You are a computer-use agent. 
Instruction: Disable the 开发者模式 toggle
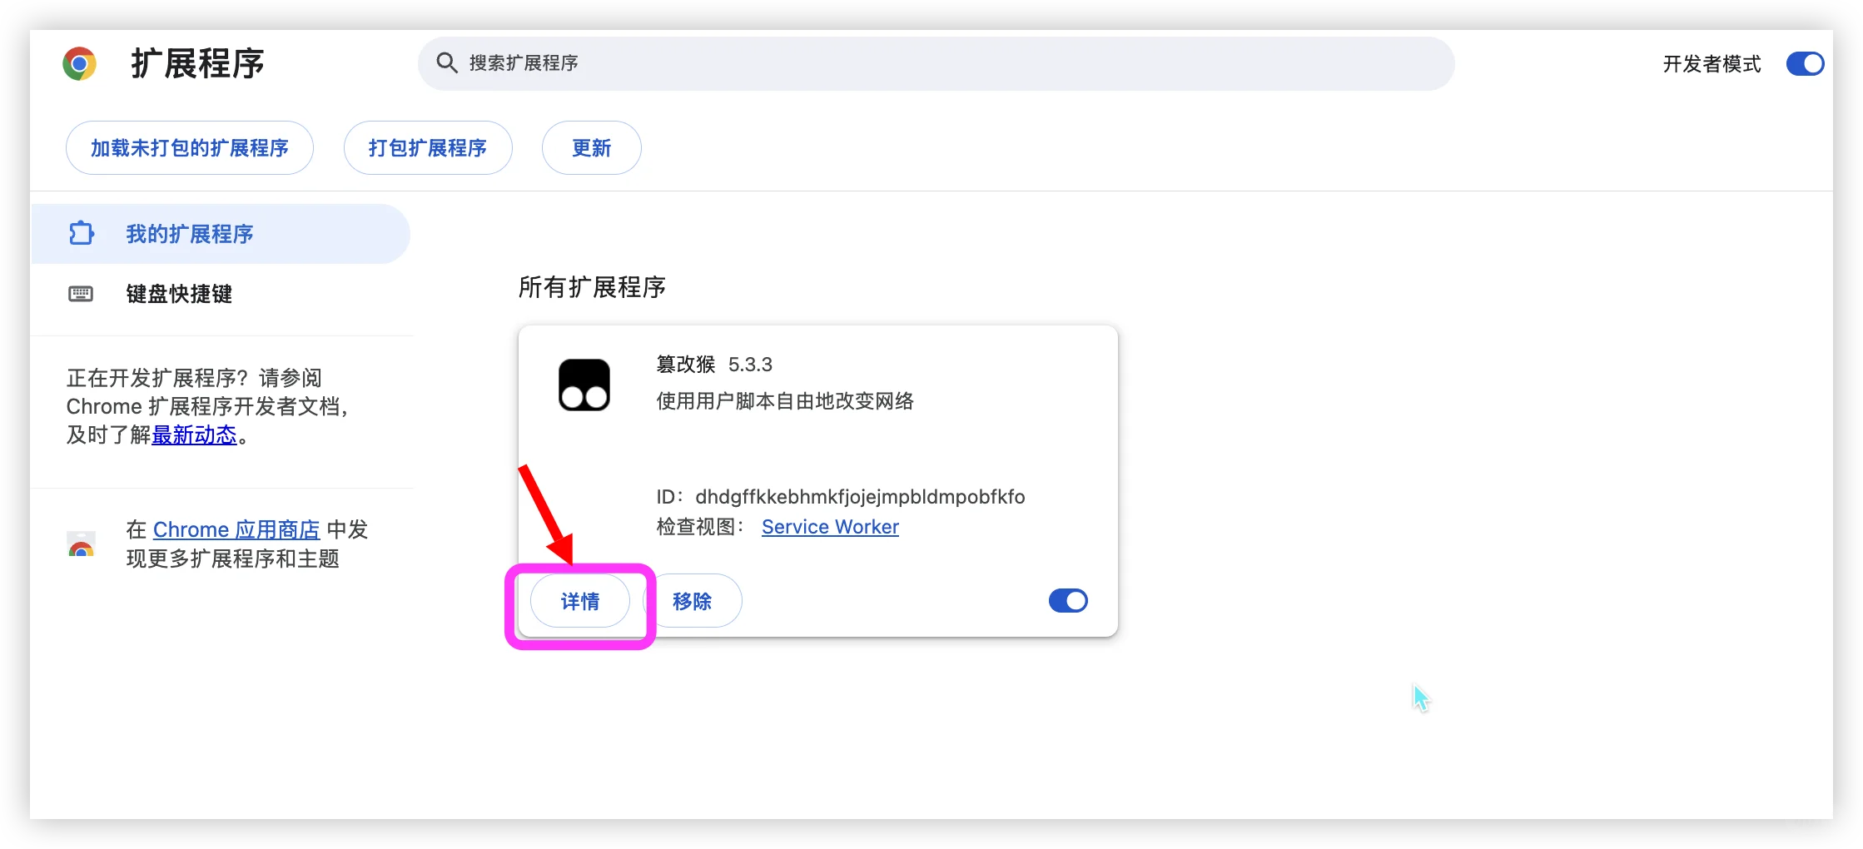(1805, 64)
